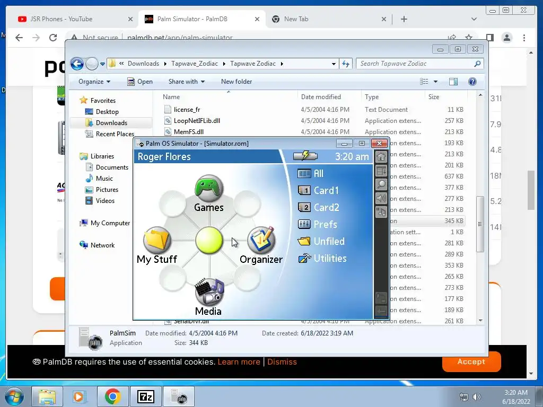Click the change view icon in Explorer
The width and height of the screenshot is (543, 407).
[x=424, y=82]
